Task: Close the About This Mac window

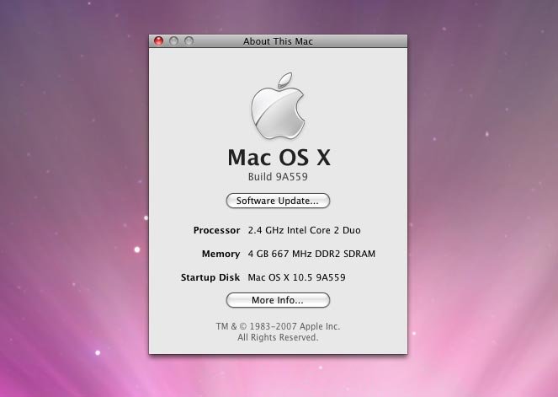Action: pos(158,41)
